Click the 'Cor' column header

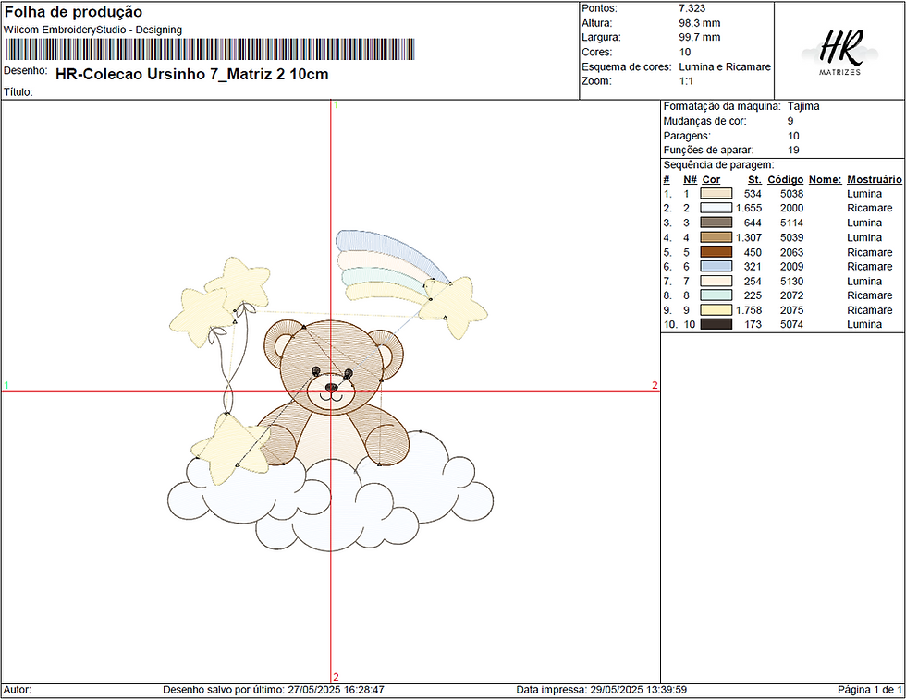pos(711,179)
